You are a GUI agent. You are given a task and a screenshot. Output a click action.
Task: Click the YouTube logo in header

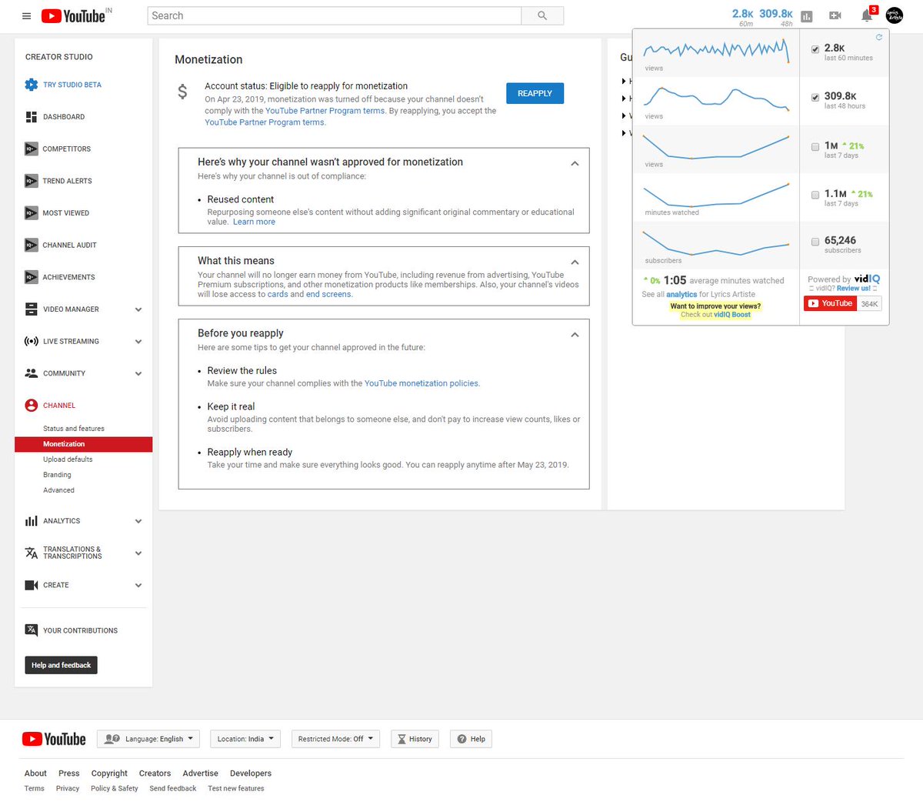coord(73,16)
